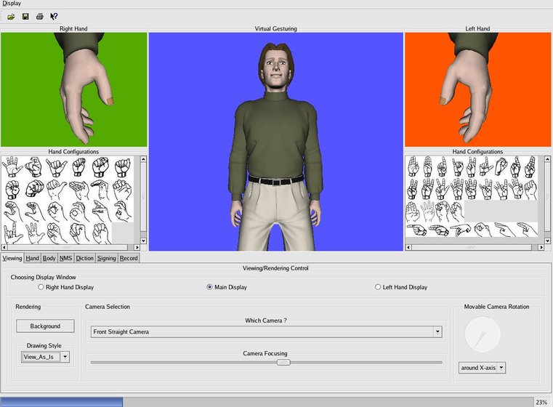Select the Left Hand Display radio button
Viewport: 553px width, 407px height.
(378, 287)
